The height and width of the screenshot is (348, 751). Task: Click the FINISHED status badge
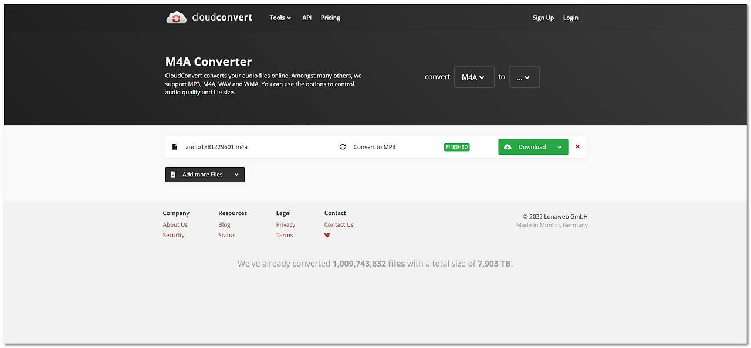[456, 146]
